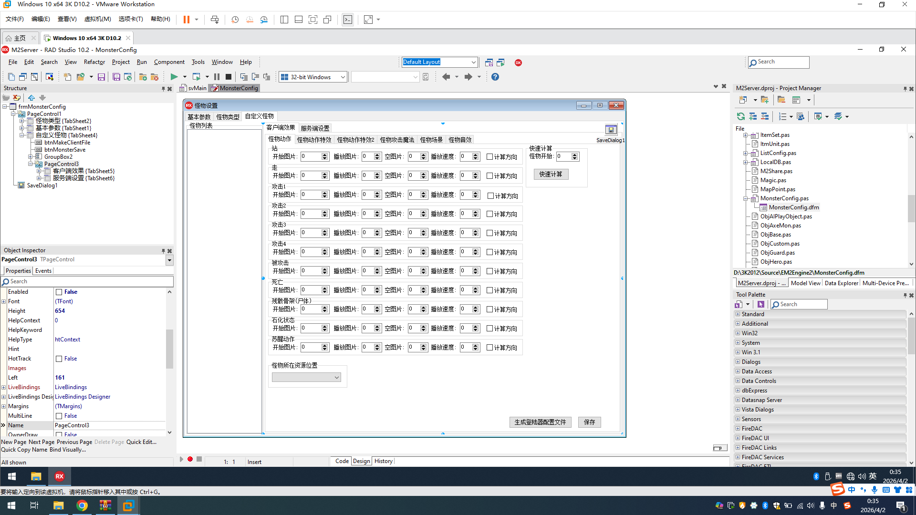Click the SaveDialog1 component icon on form
Image resolution: width=916 pixels, height=515 pixels.
pyautogui.click(x=611, y=130)
